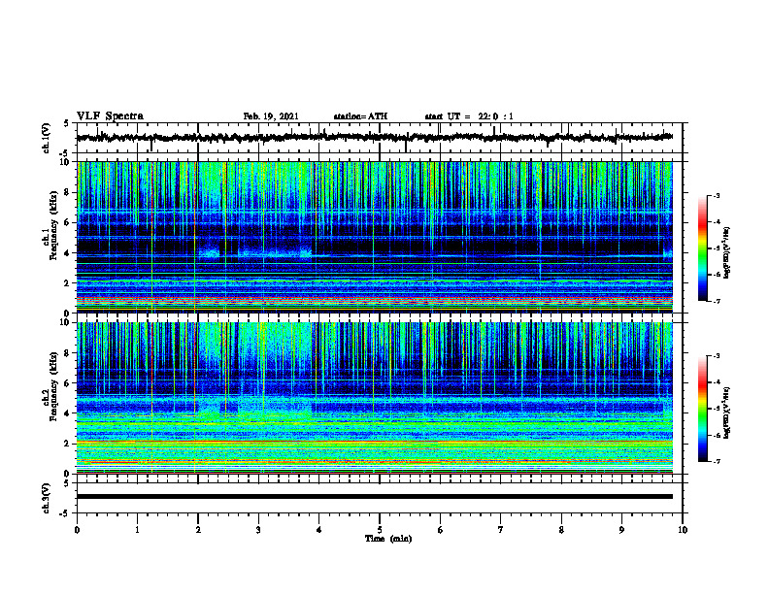
Task: Click the "VLF Spectra" plot title
Action: (110, 116)
